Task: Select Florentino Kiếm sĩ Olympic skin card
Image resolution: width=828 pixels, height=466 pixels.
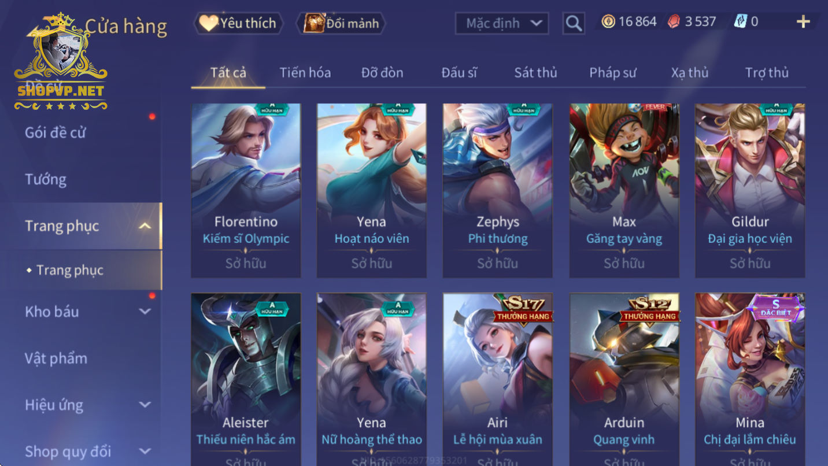Action: click(x=246, y=191)
